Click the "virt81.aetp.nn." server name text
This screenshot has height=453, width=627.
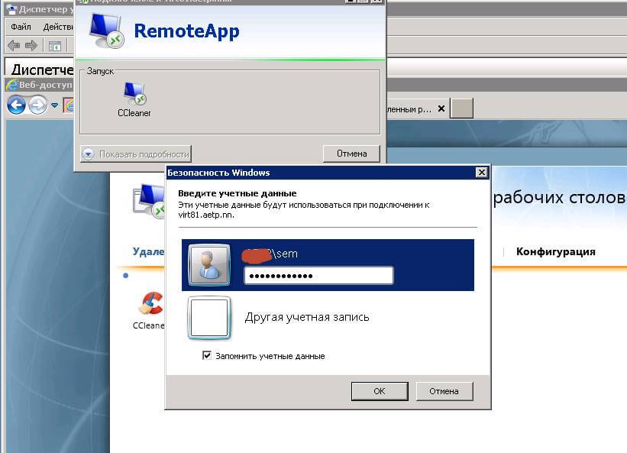coord(206,215)
